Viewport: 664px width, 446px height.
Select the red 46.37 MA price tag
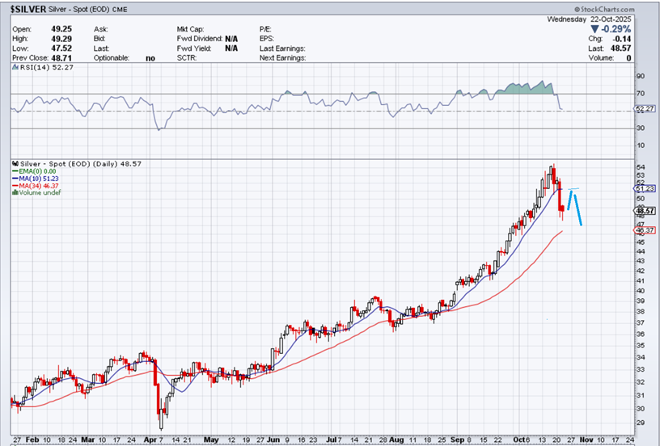[x=645, y=230]
